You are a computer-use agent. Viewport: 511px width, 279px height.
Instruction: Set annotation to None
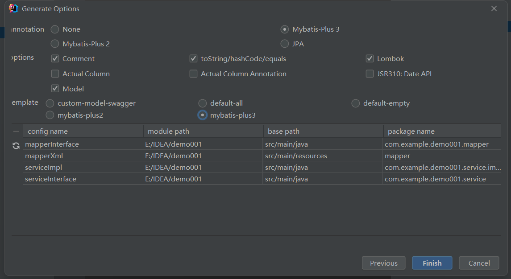click(55, 29)
